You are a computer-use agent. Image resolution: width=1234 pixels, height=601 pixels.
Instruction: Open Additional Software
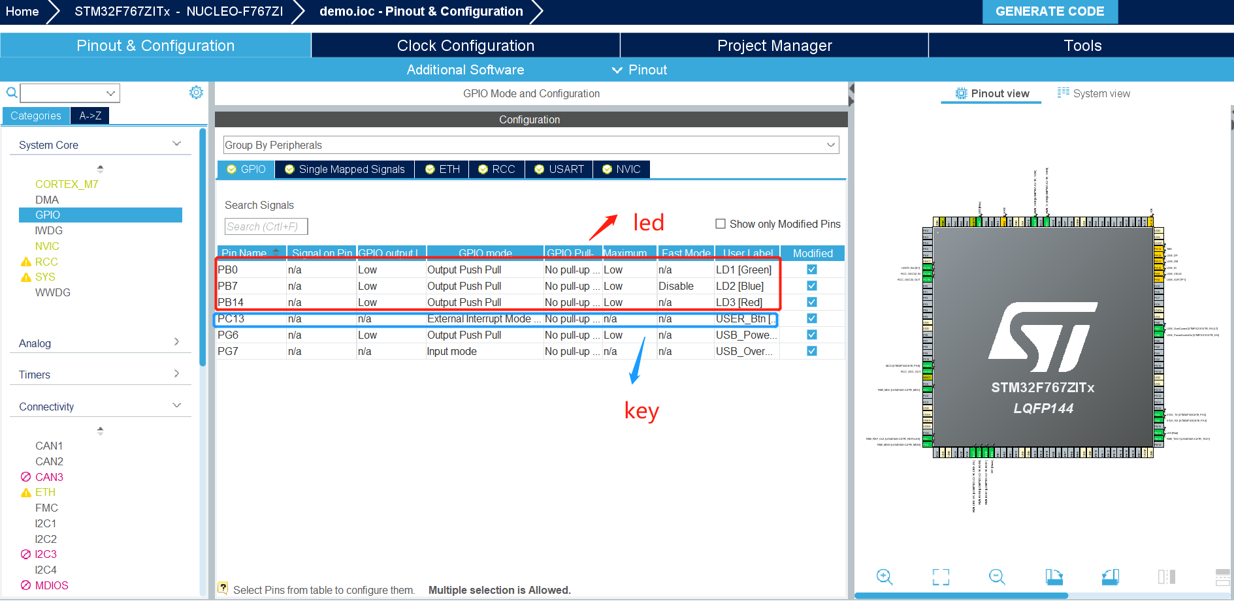tap(465, 70)
